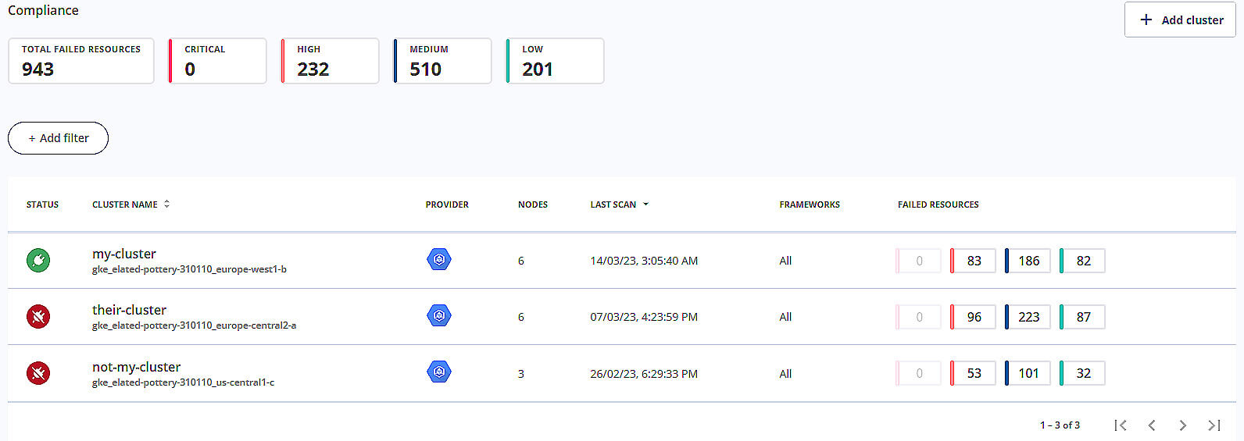Open the Add filter selector
1244x441 pixels.
click(58, 138)
